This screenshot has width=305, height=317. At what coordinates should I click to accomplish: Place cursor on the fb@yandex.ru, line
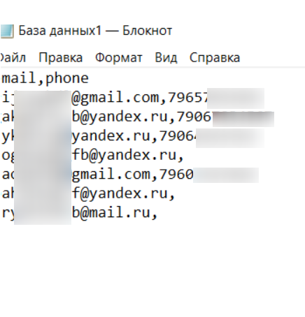coord(128,155)
